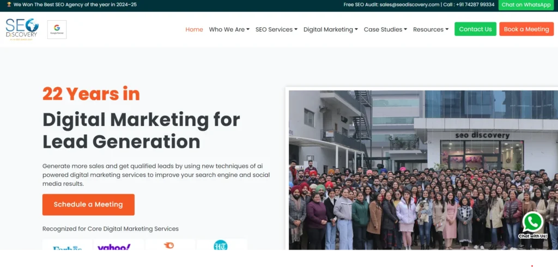Click the 'Digital Marketing for Lead Generation' heading
The image size is (558, 267).
point(141,131)
